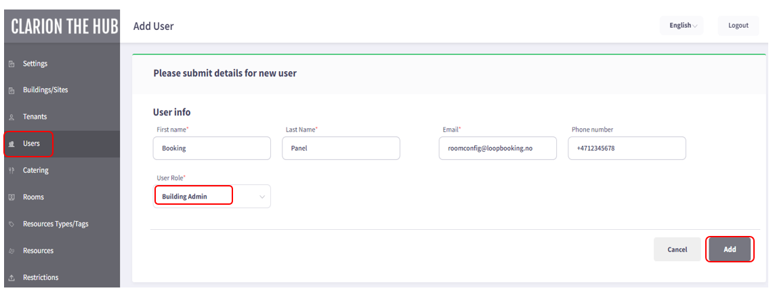
Task: Focus the Email input field
Action: click(498, 148)
